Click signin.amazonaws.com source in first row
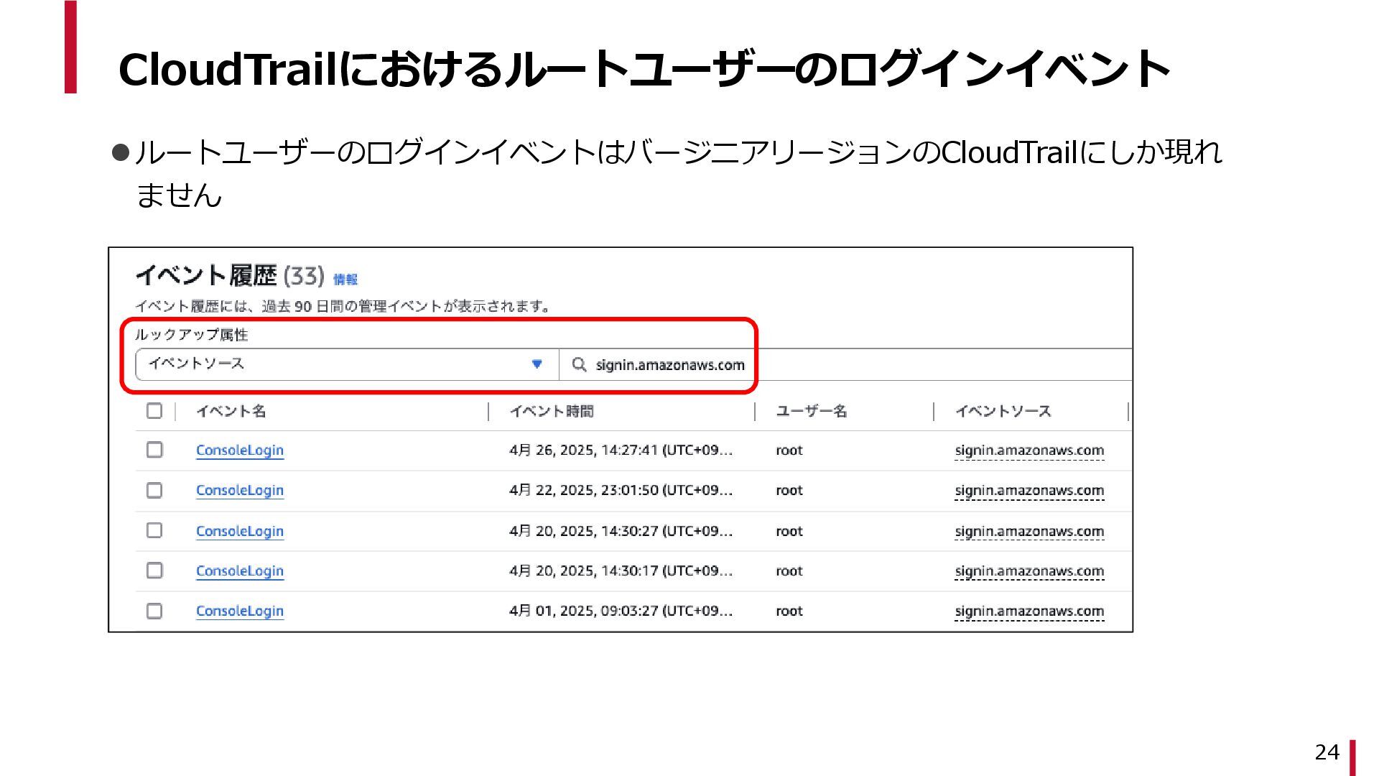 tap(1029, 450)
